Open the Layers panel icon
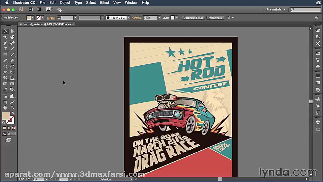The width and height of the screenshot is (323, 182). pyautogui.click(x=318, y=122)
